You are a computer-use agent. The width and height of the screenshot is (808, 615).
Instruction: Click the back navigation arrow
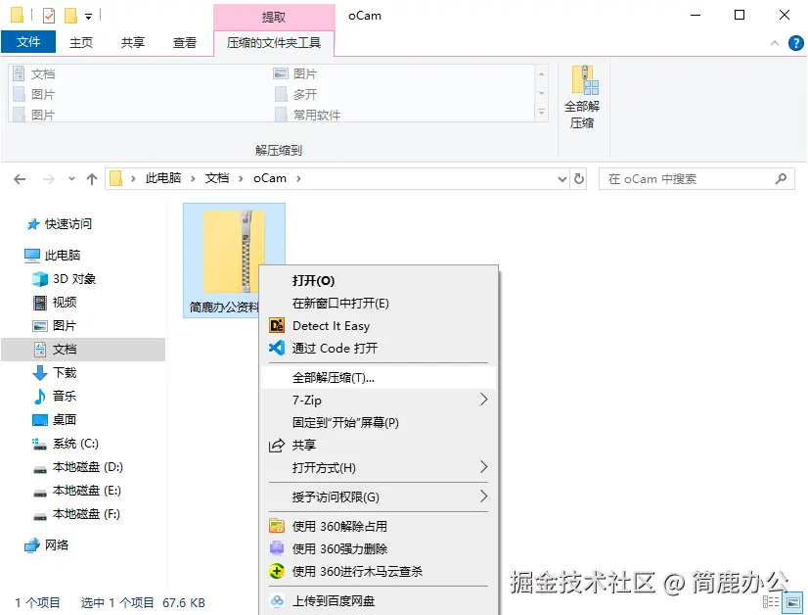pyautogui.click(x=20, y=178)
